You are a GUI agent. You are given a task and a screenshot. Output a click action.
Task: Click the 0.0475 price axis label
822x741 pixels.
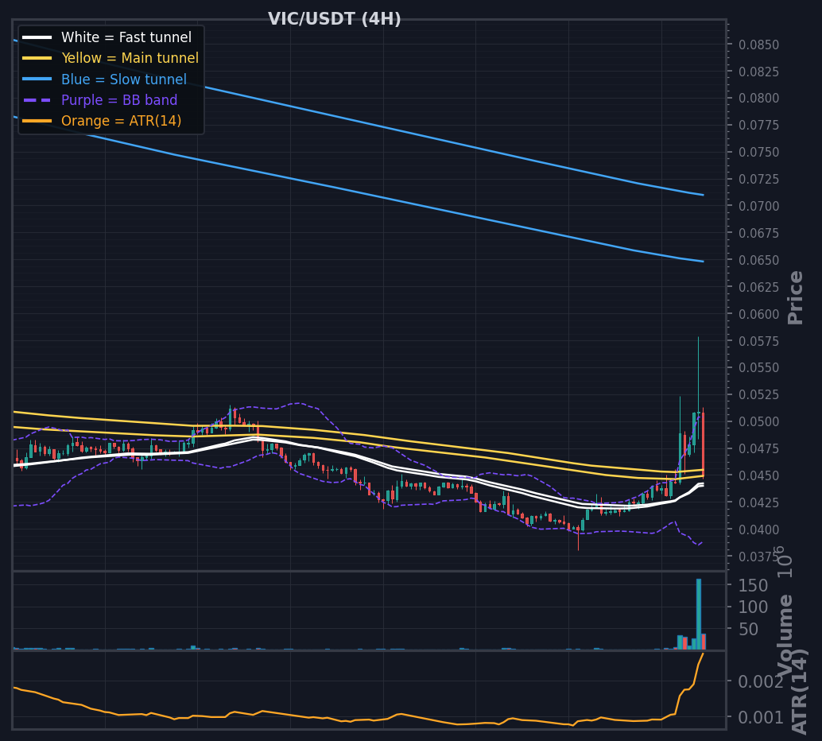coord(758,448)
